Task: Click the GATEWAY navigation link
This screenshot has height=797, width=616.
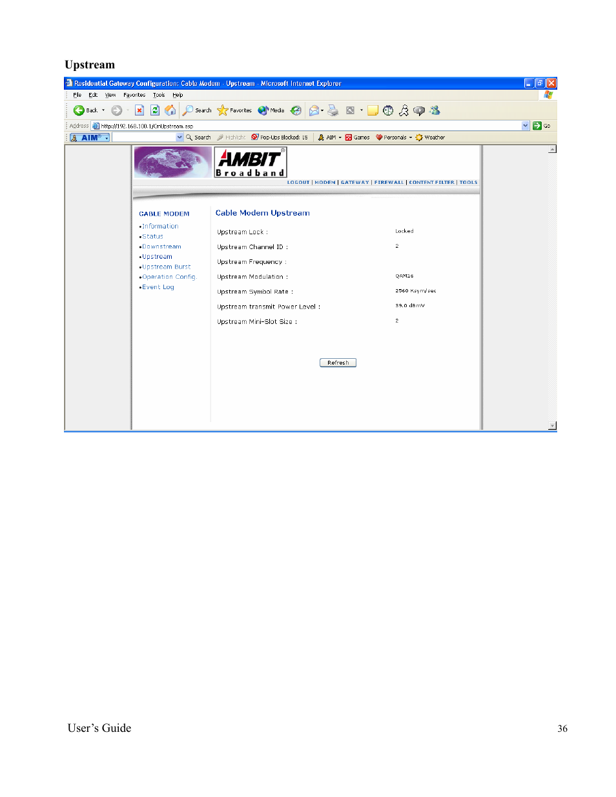Action: [354, 183]
